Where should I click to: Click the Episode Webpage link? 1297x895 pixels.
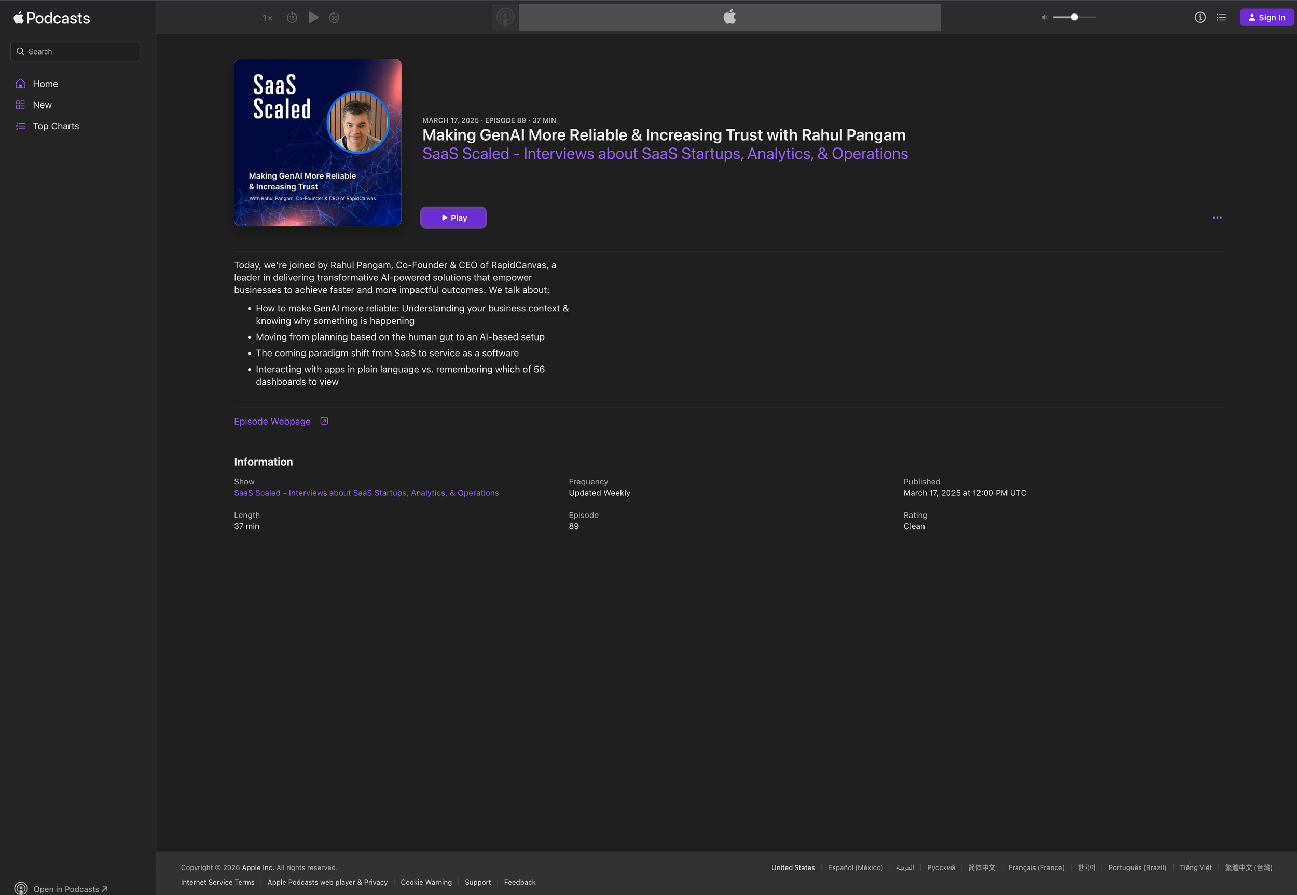(x=272, y=421)
